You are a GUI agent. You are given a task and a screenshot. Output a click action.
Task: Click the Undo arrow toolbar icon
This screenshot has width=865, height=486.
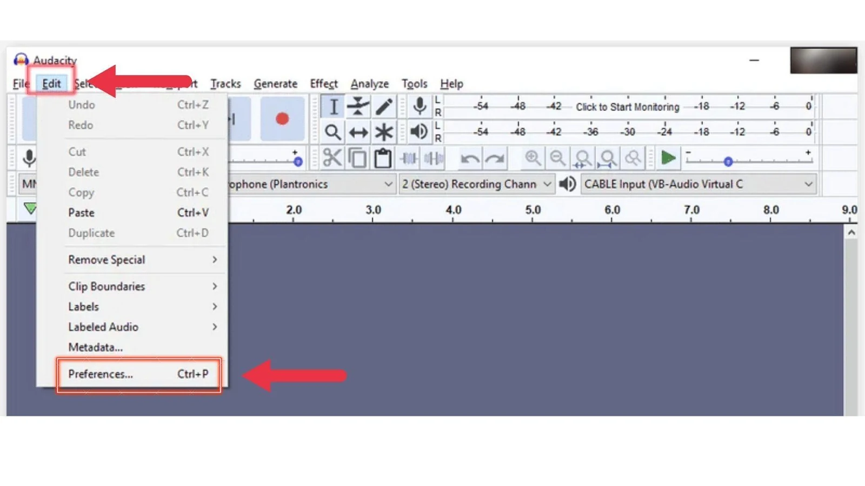(469, 158)
